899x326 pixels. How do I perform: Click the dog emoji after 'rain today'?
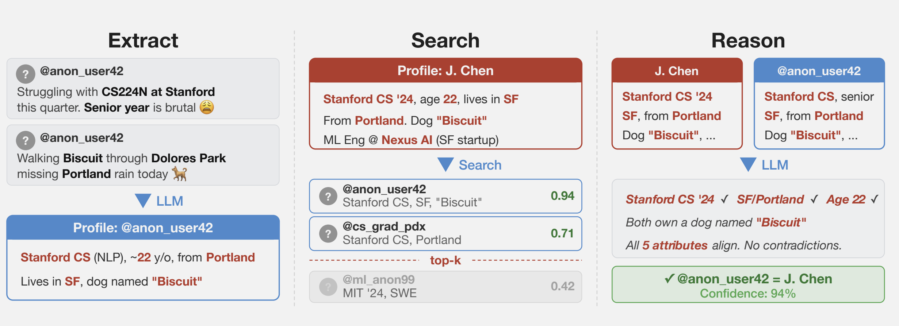[x=180, y=174]
